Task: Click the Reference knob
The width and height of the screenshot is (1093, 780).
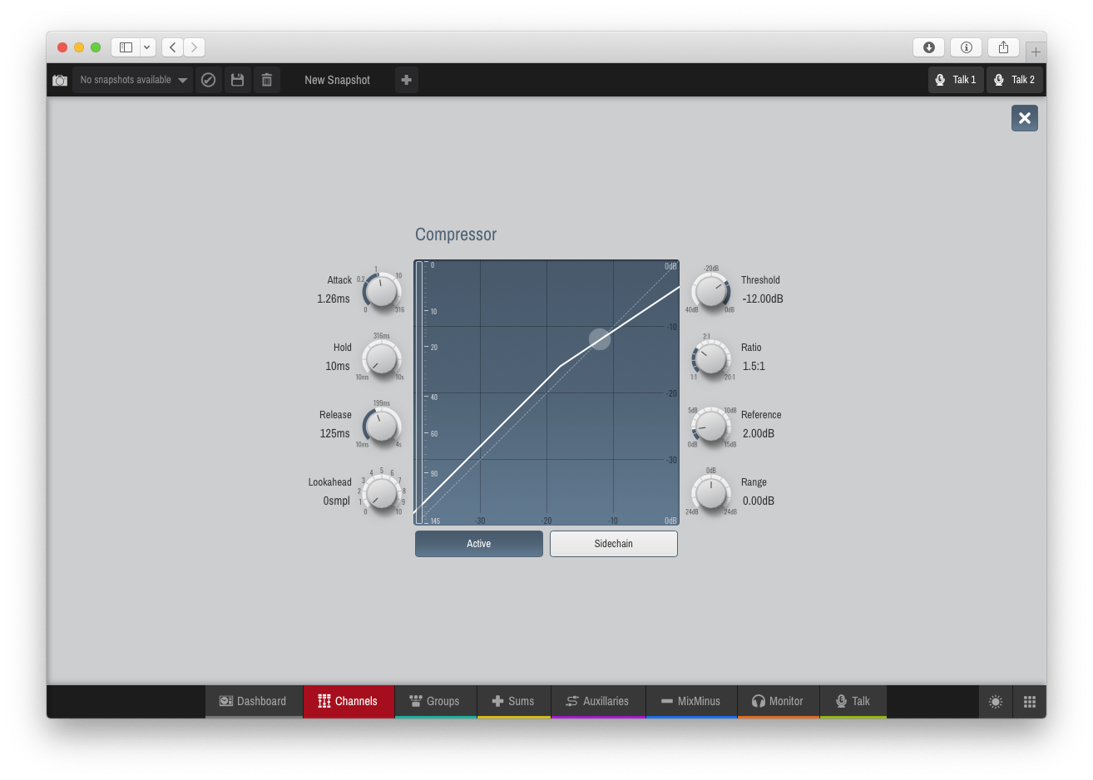Action: point(711,426)
